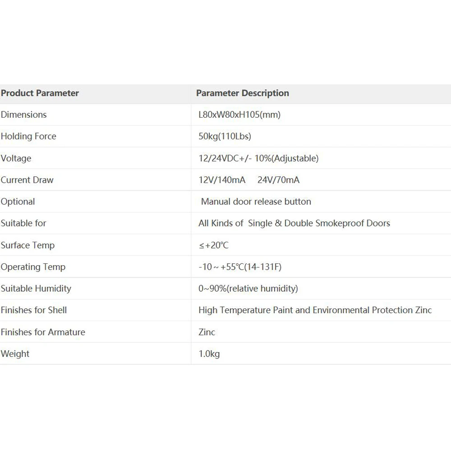Click the Surface Temp ≤+20℃ value
451x451 pixels.
213,245
